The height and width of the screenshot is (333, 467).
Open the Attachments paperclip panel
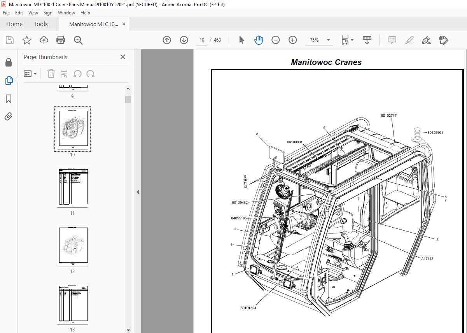9,116
